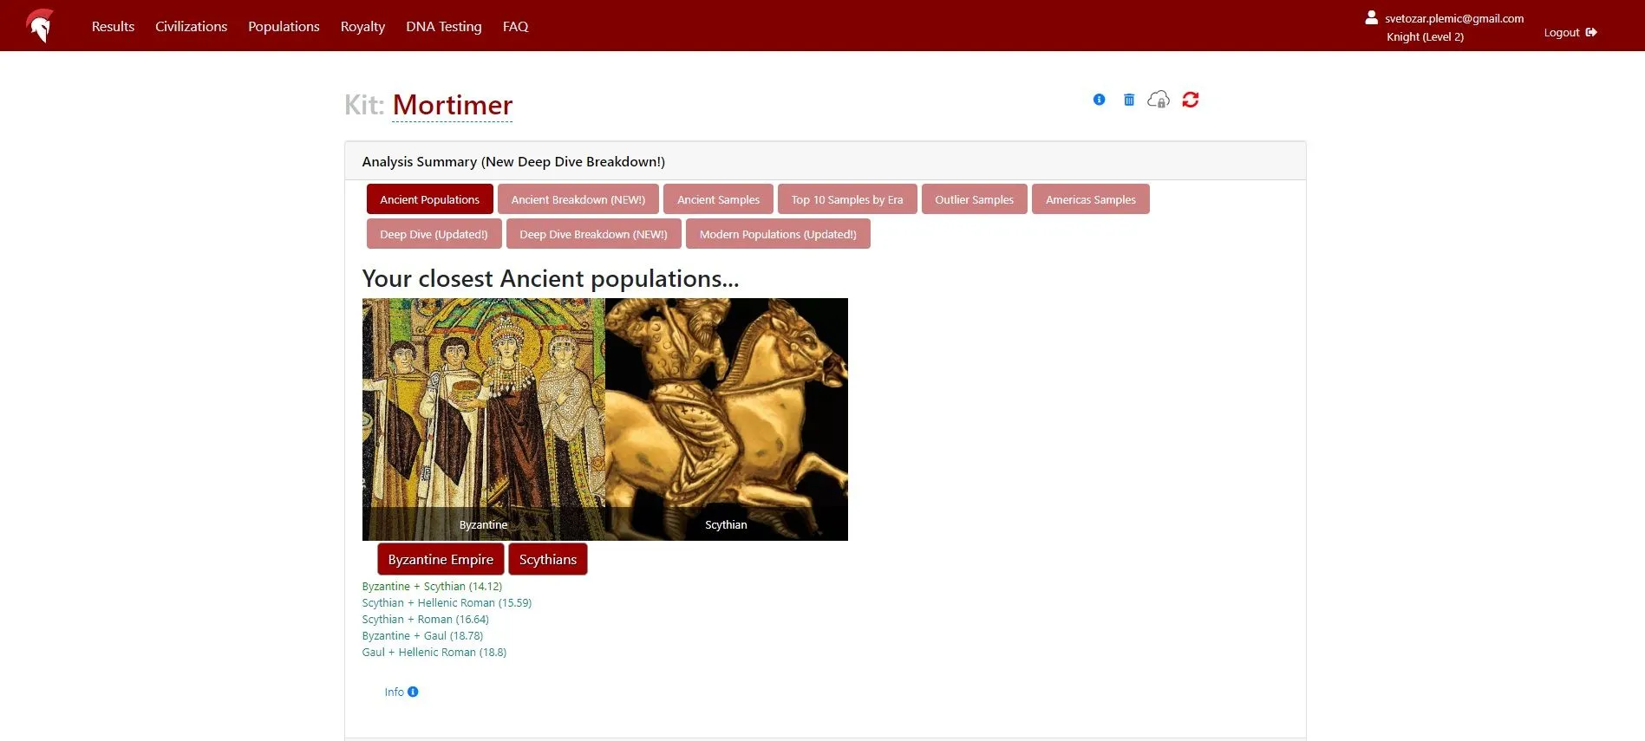Click the account email address
This screenshot has height=741, width=1645.
point(1454,18)
